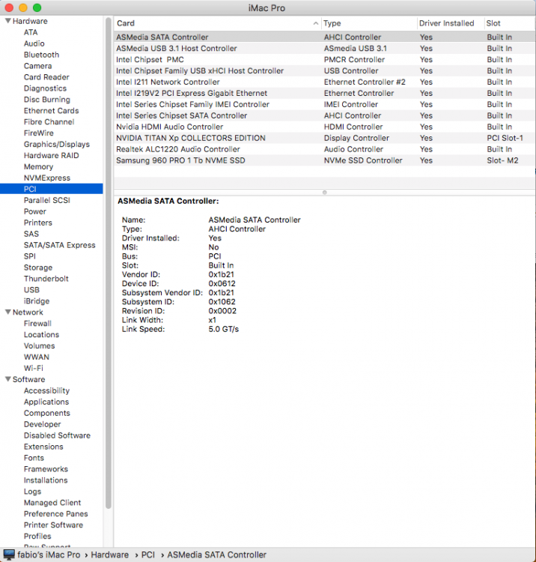Select Wi-Fi under Network
Screen dimensions: 536x562
[x=33, y=368]
